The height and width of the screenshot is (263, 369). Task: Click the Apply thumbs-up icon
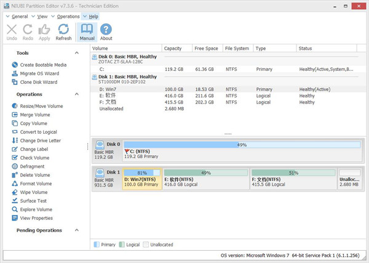pyautogui.click(x=44, y=30)
